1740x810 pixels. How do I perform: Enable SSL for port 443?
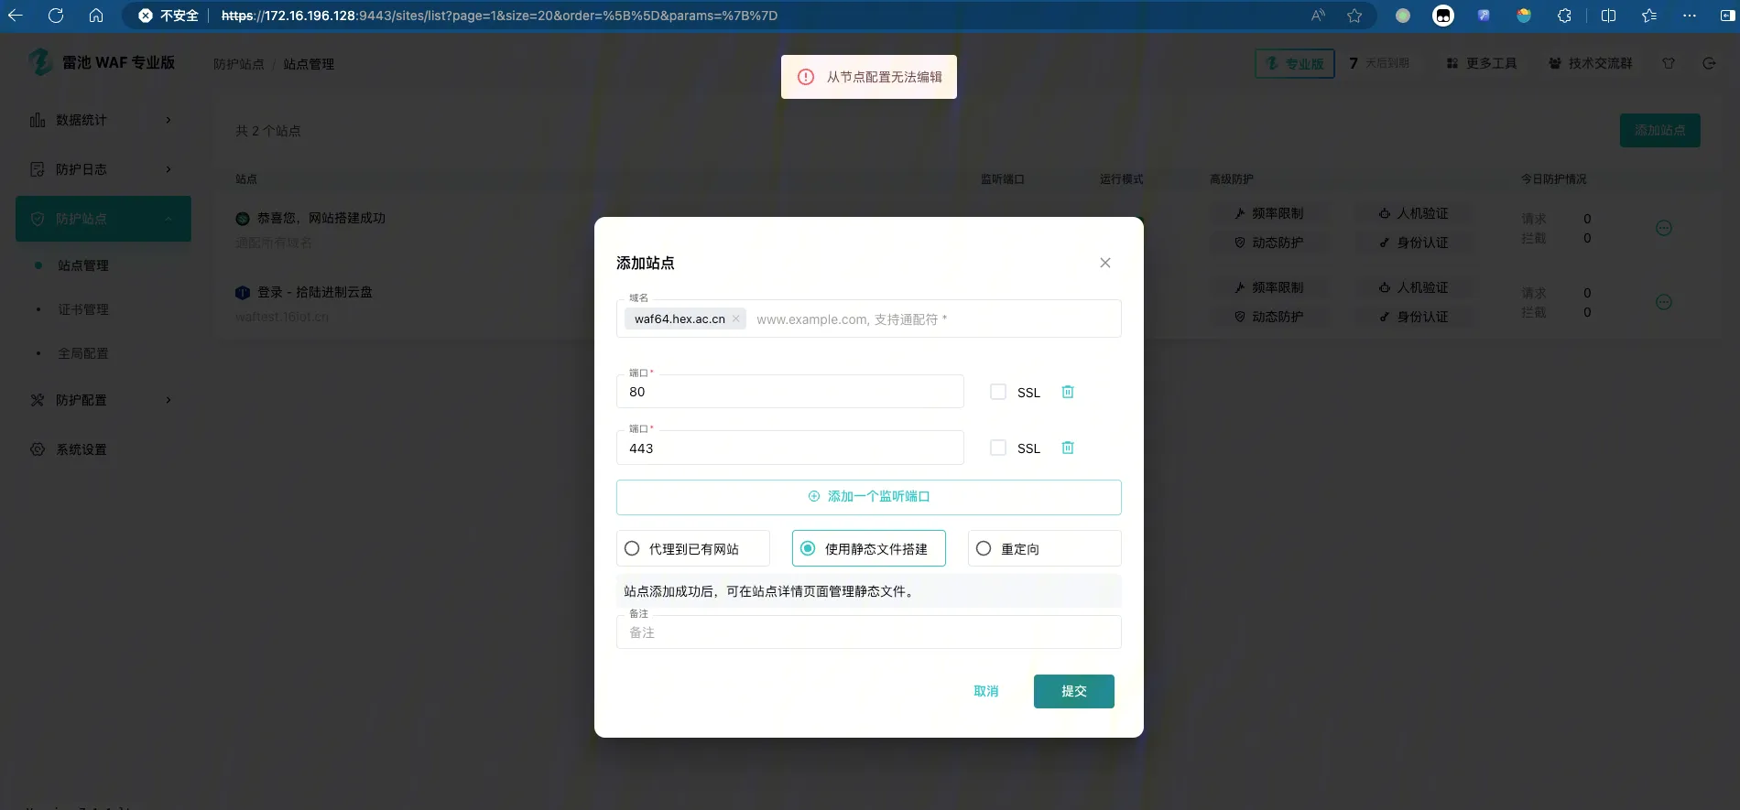(998, 448)
